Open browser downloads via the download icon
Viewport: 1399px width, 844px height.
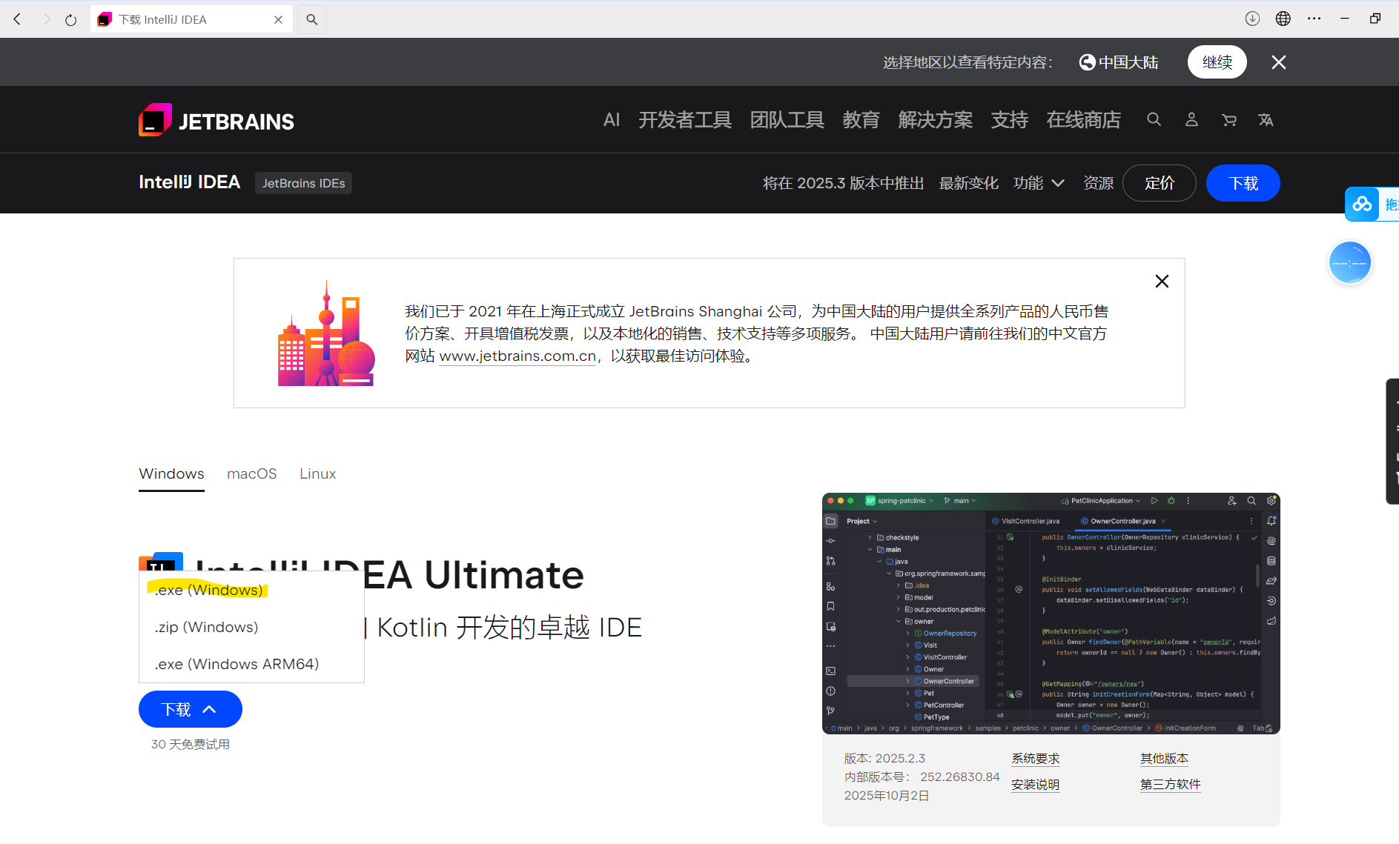click(x=1253, y=19)
